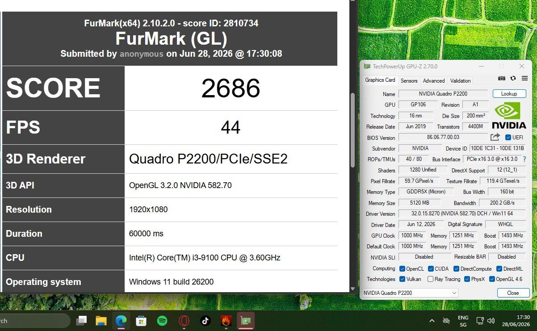Switch to the Graphics Card tab

[380, 80]
